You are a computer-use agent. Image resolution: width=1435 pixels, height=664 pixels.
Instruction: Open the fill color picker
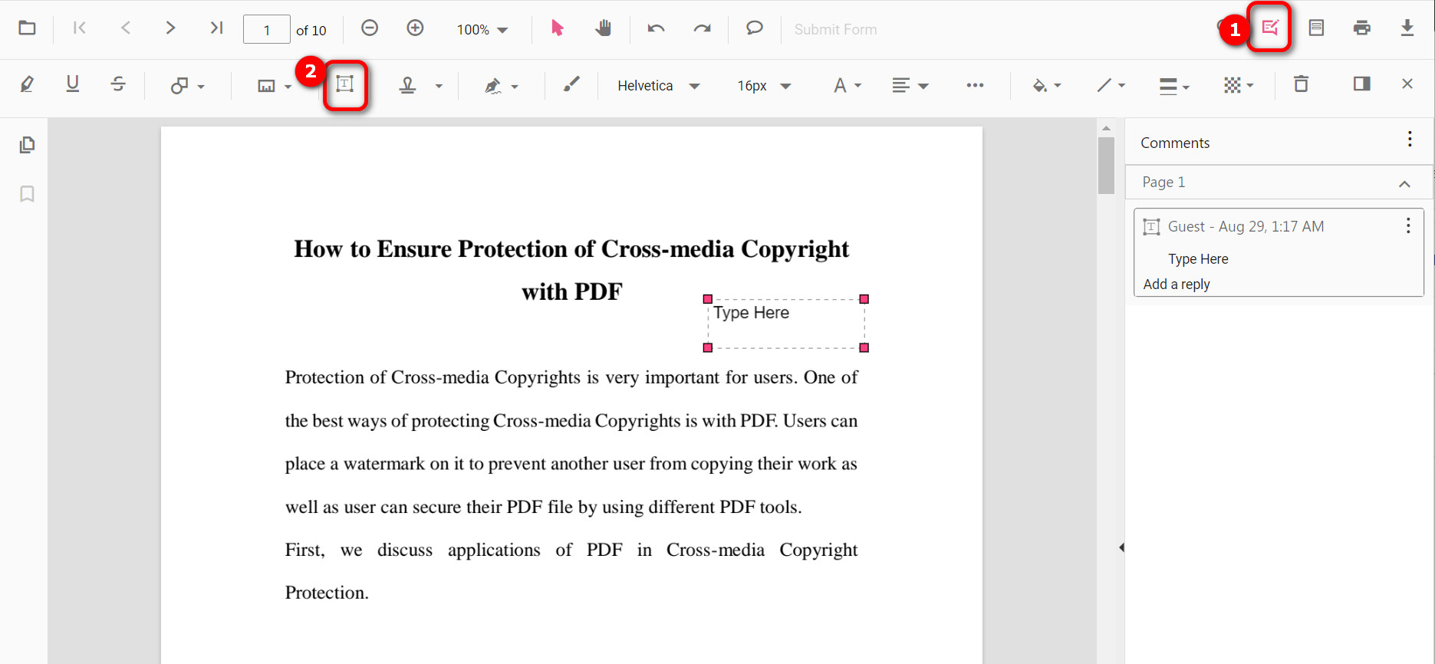click(x=1046, y=85)
